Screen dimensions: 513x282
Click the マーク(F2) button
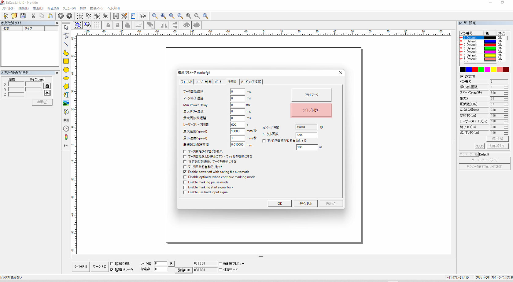(100, 267)
